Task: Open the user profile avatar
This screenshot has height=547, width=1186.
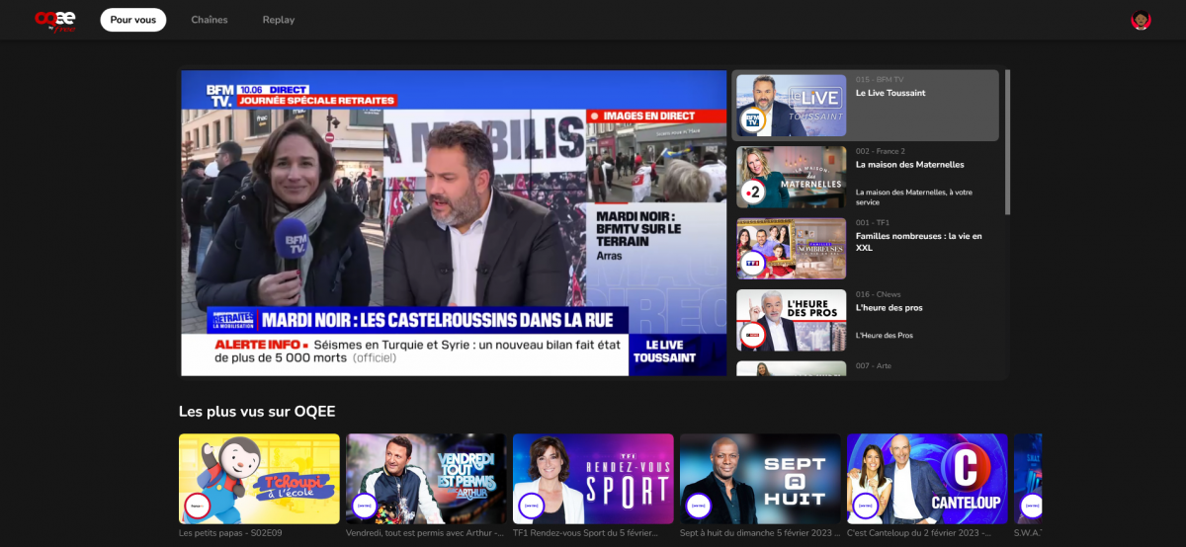Action: 1141,20
